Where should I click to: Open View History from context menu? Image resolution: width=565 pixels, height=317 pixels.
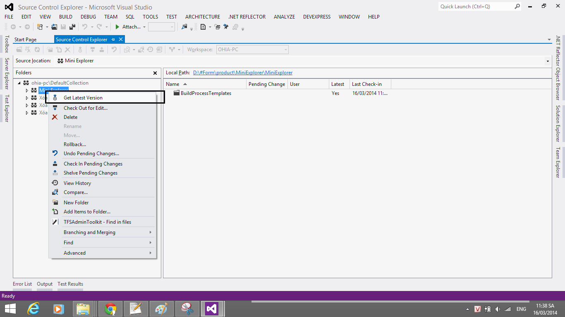click(x=103, y=183)
